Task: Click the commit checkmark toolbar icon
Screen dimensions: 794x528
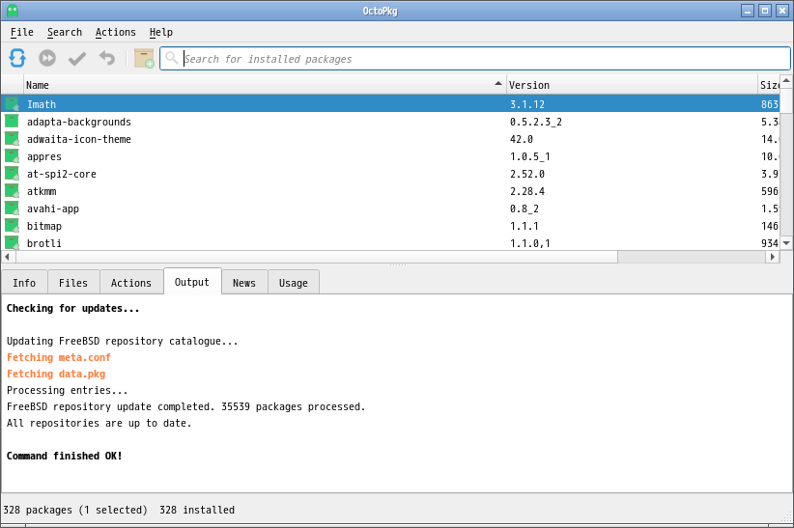Action: tap(77, 58)
